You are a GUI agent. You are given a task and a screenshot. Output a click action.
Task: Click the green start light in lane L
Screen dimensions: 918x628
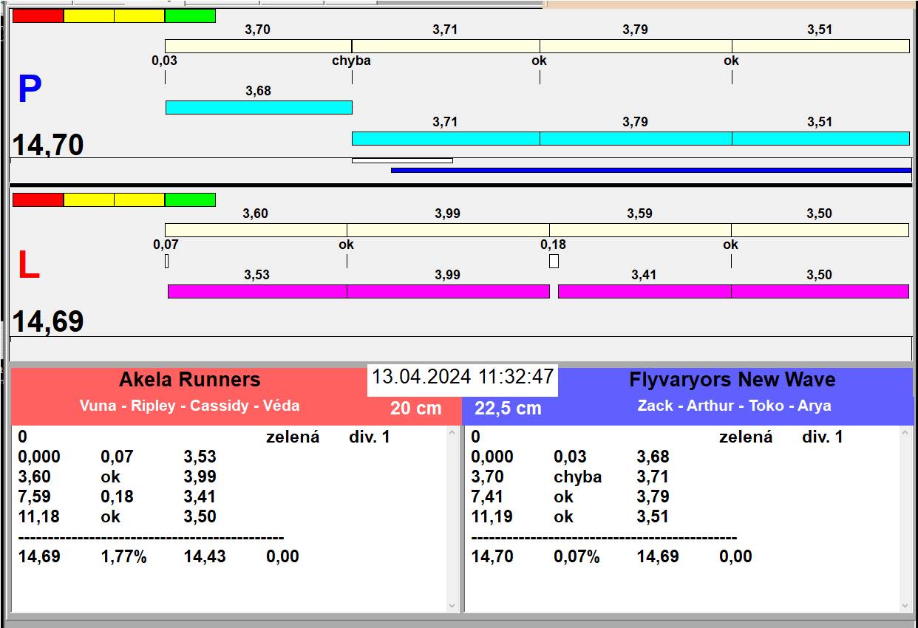tap(190, 199)
